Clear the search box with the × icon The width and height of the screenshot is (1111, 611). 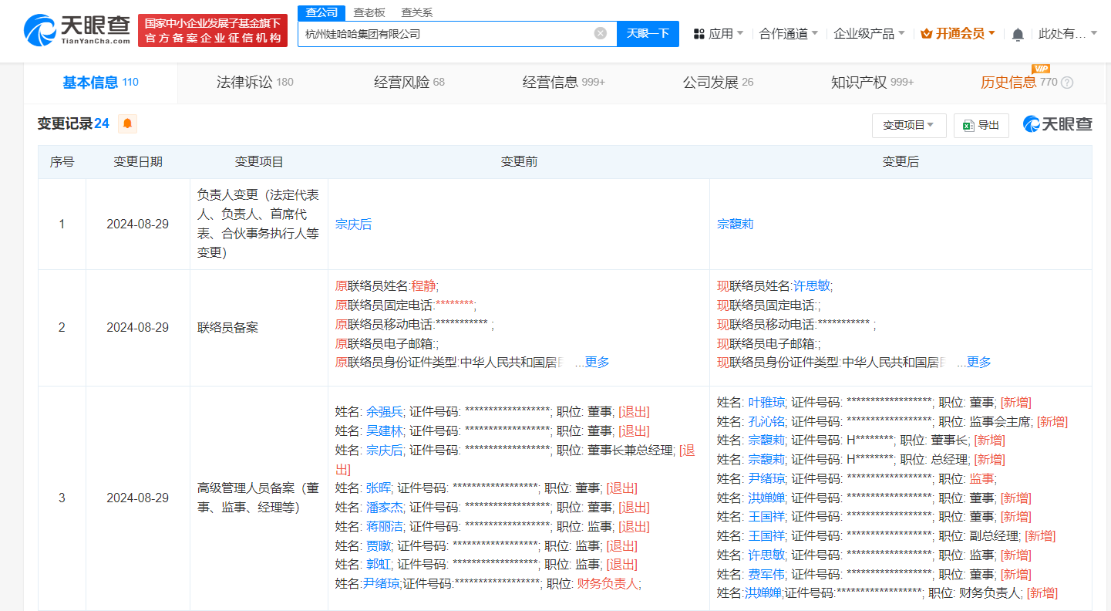601,34
